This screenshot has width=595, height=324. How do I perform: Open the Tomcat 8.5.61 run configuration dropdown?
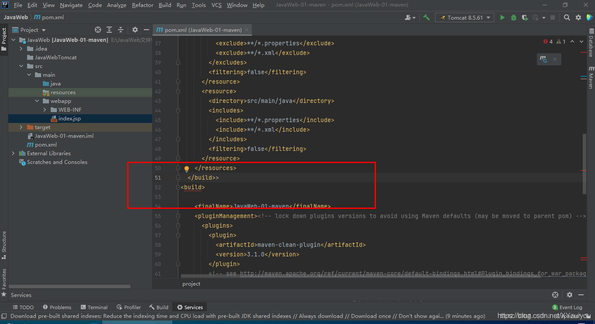coord(465,17)
